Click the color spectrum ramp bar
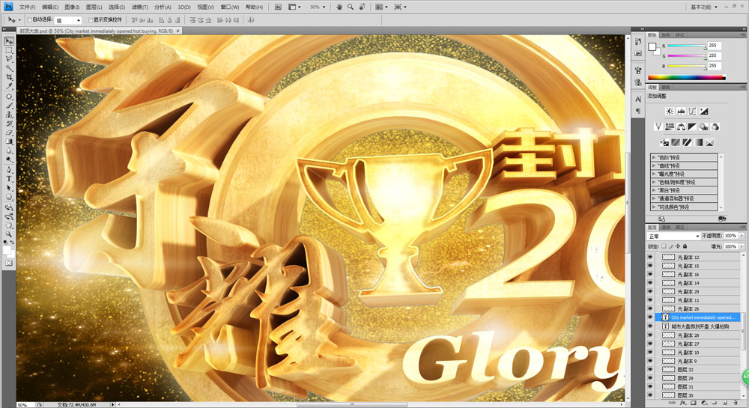Image resolution: width=749 pixels, height=408 pixels. coord(686,77)
